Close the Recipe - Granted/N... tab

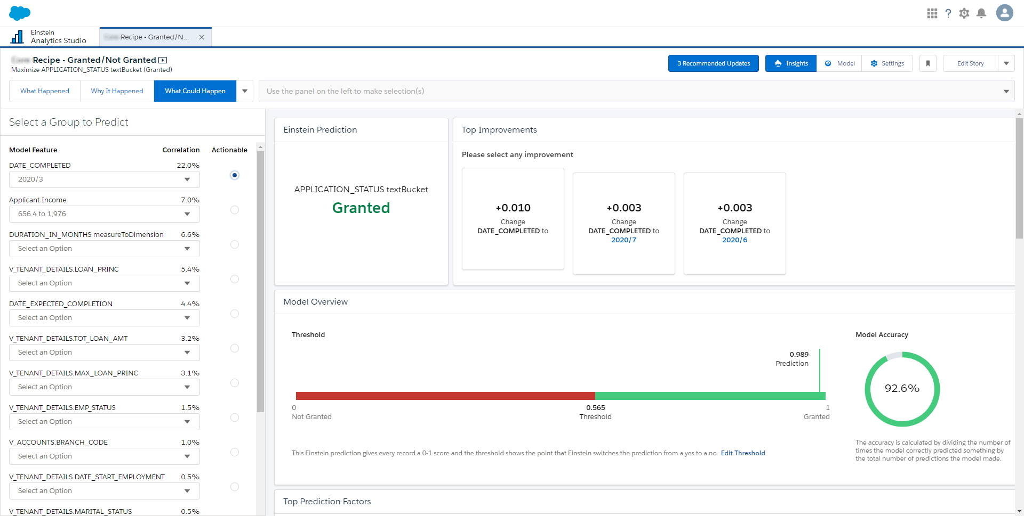point(202,37)
